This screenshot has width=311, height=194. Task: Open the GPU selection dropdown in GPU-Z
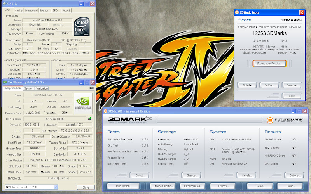(56, 187)
